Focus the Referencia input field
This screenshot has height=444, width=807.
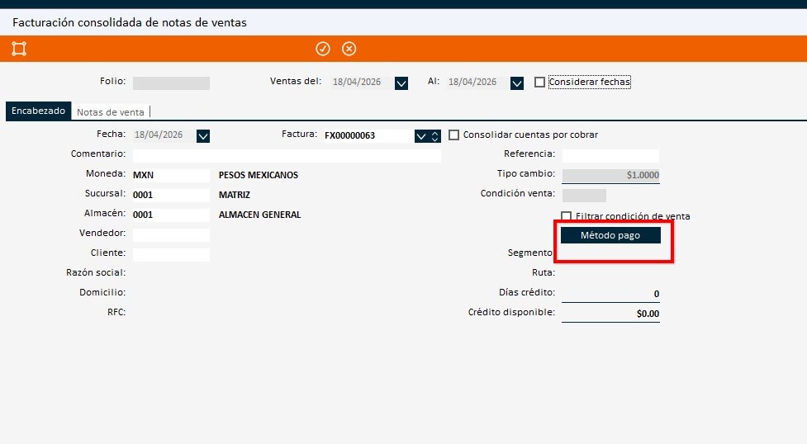[610, 155]
